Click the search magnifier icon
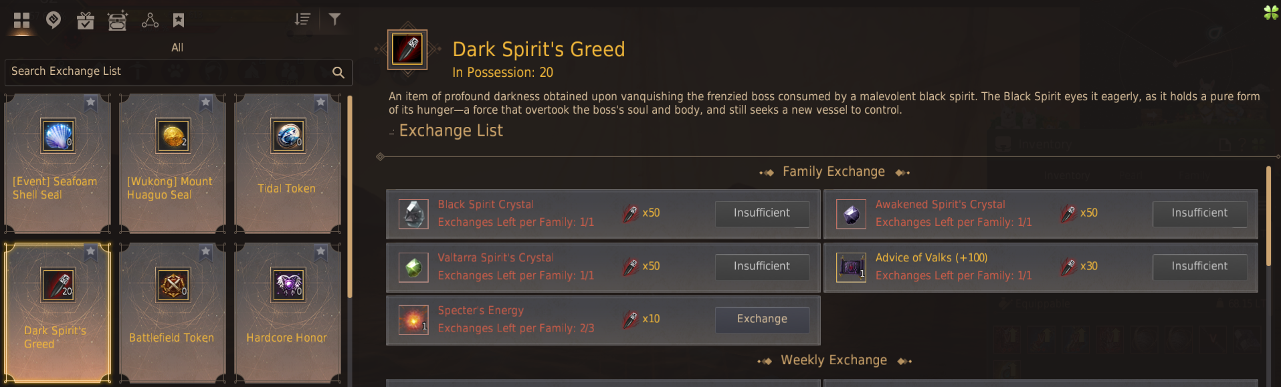Screen dimensions: 1281x387 point(338,72)
